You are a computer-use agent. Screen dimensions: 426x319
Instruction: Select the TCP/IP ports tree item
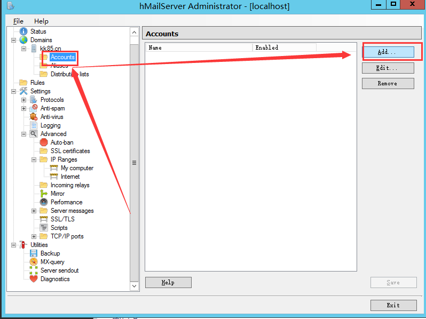67,236
